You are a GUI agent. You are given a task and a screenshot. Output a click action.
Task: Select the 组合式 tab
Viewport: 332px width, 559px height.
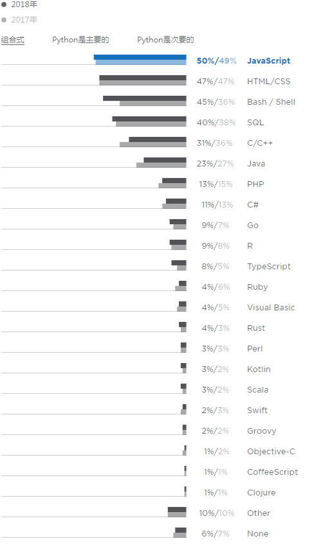[x=12, y=40]
